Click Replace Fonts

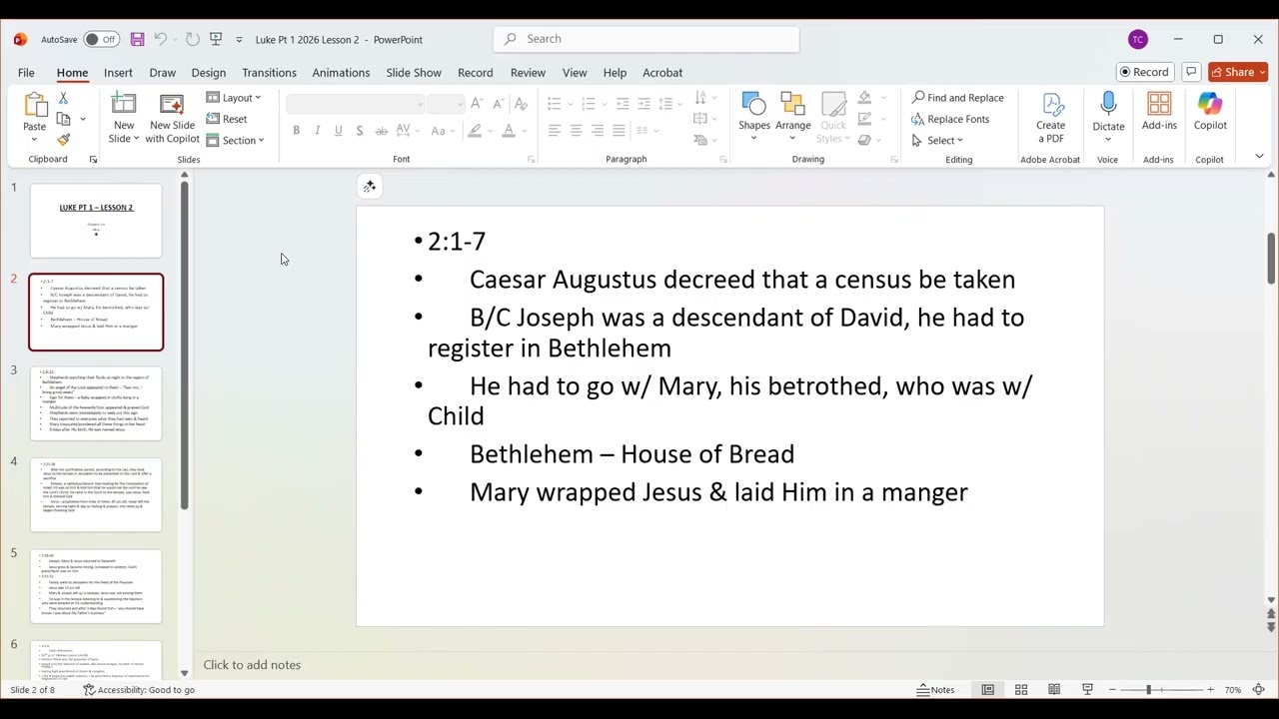pos(950,119)
